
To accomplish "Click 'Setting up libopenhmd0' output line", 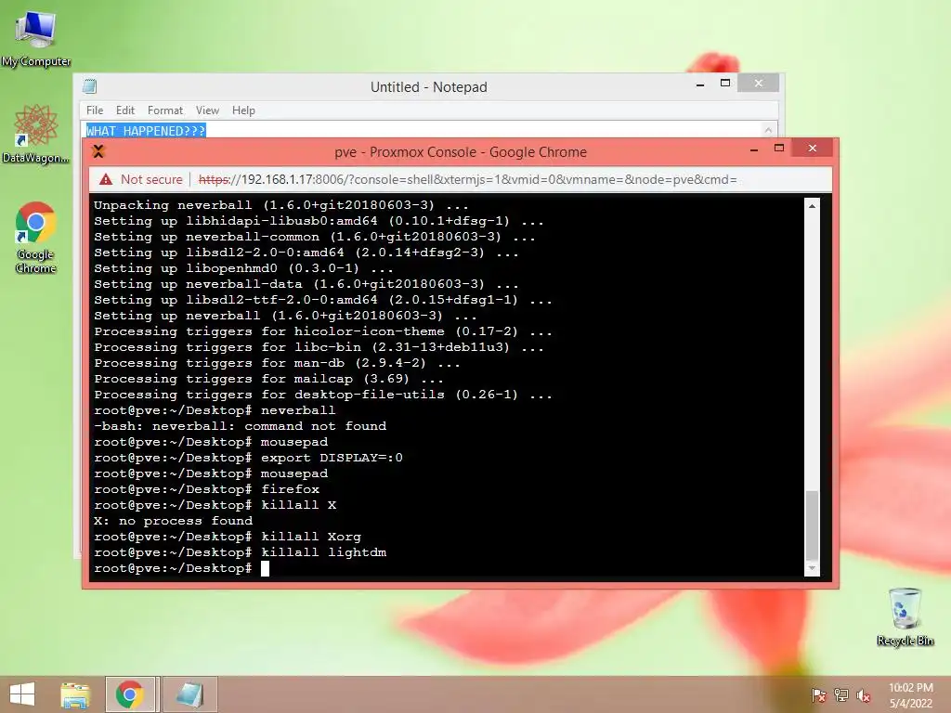I will point(244,268).
